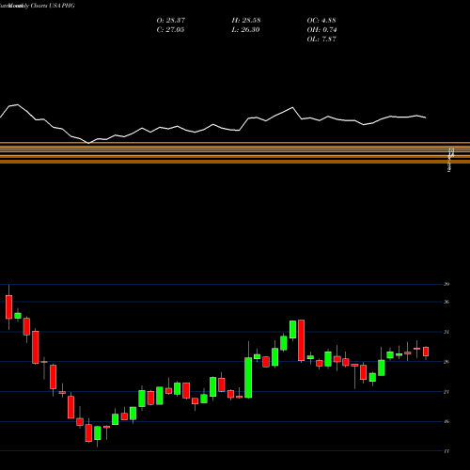
Task: Click the 'OL: 7.87' value
Action: tap(321, 39)
